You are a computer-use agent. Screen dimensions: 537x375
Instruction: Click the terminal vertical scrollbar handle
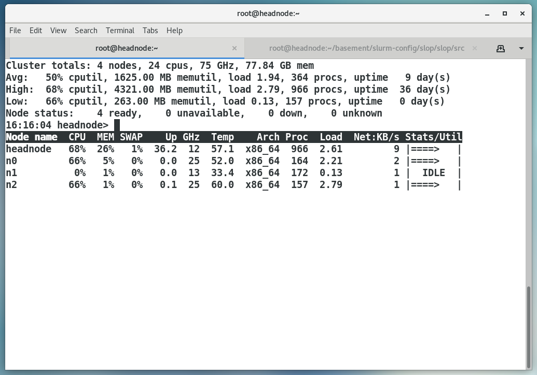(529, 326)
